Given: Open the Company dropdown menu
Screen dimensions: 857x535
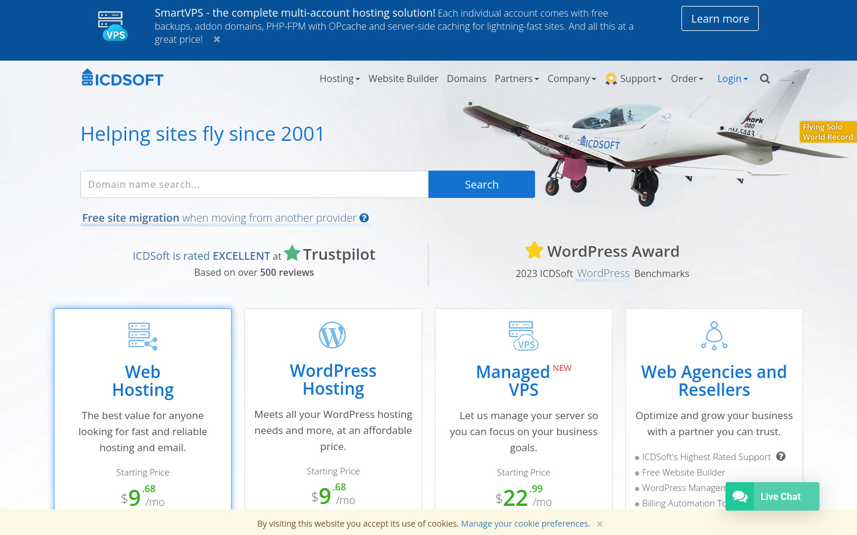Looking at the screenshot, I should point(571,78).
